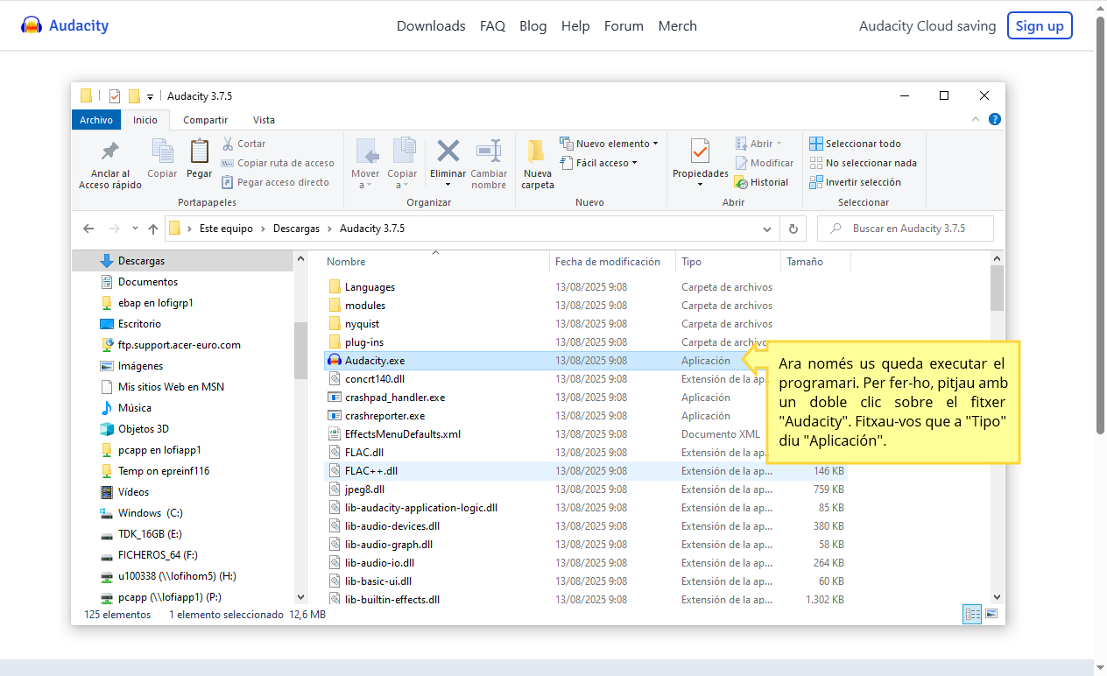
Task: Click the Sign up button
Action: [x=1040, y=26]
